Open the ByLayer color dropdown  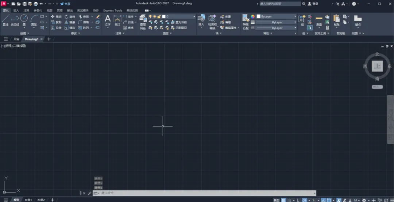(x=276, y=16)
